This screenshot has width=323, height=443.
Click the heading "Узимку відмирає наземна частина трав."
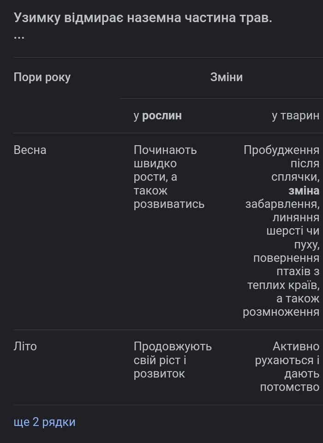[143, 18]
